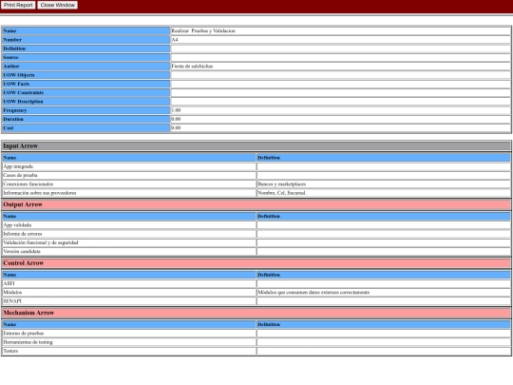Click the Definition column header under Output Arrow
The image size is (513, 385).
click(x=384, y=217)
